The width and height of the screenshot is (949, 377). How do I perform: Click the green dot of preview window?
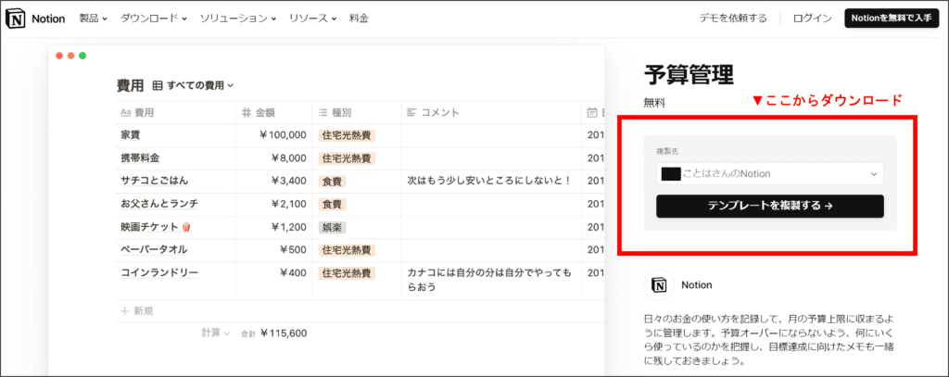pos(82,56)
